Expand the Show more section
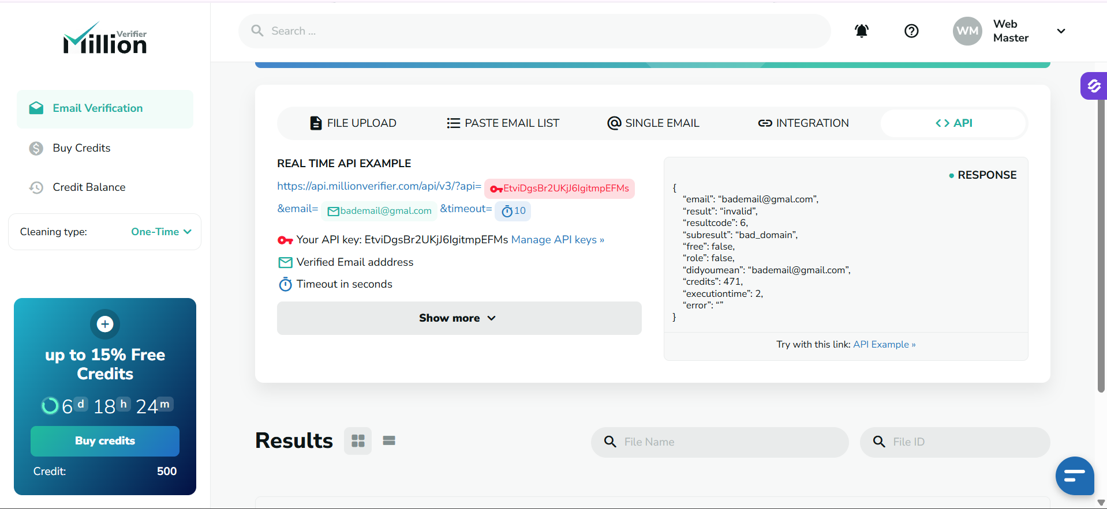Image resolution: width=1107 pixels, height=509 pixels. point(459,318)
